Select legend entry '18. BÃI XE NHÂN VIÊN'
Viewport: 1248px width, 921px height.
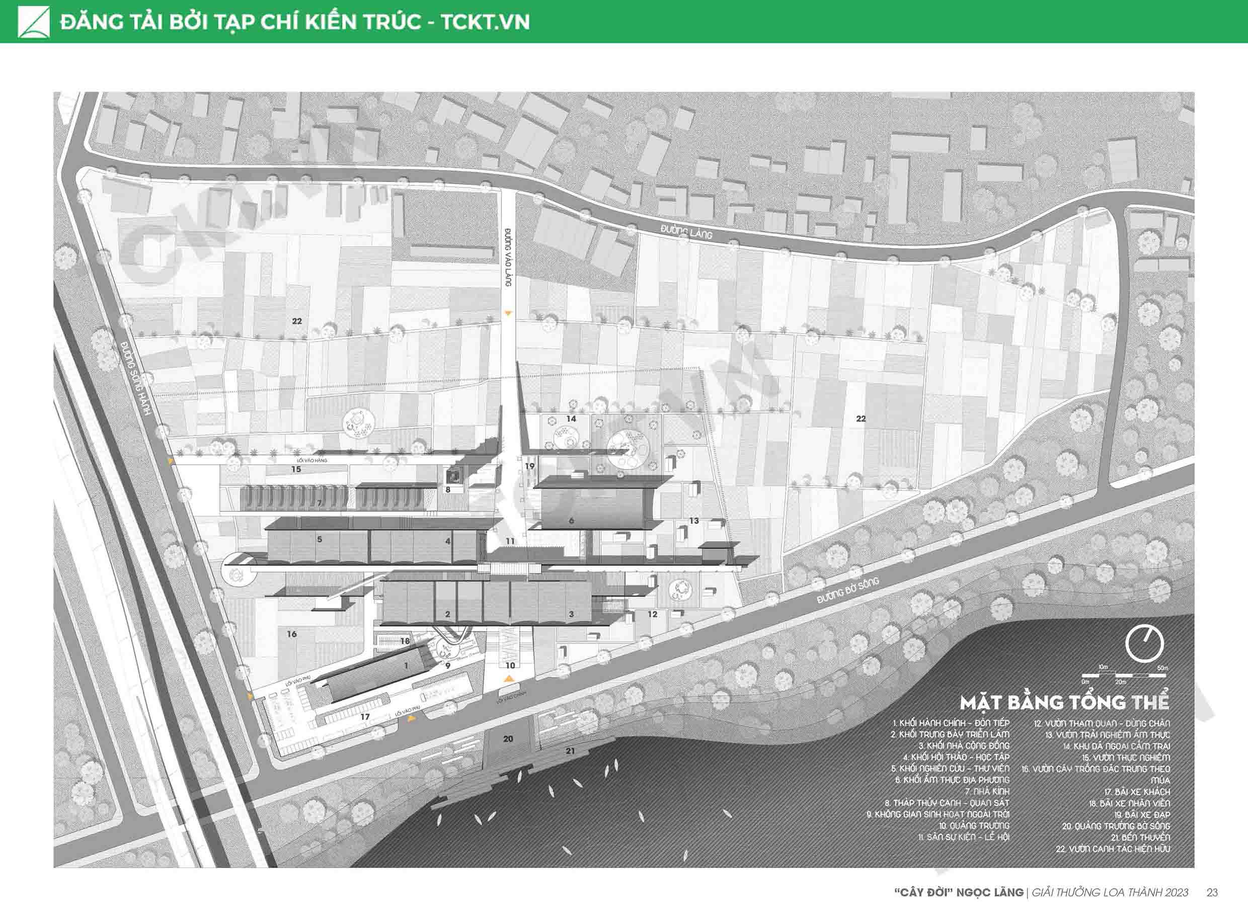pyautogui.click(x=1130, y=803)
